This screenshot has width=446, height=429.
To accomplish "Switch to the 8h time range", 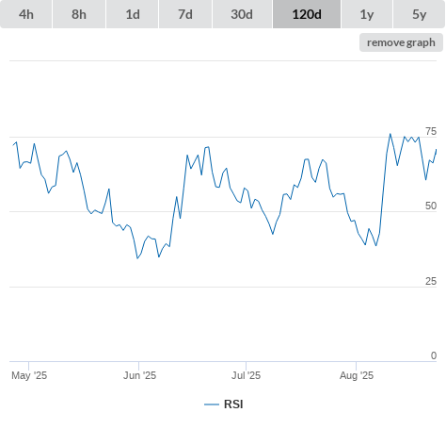I will pyautogui.click(x=79, y=14).
